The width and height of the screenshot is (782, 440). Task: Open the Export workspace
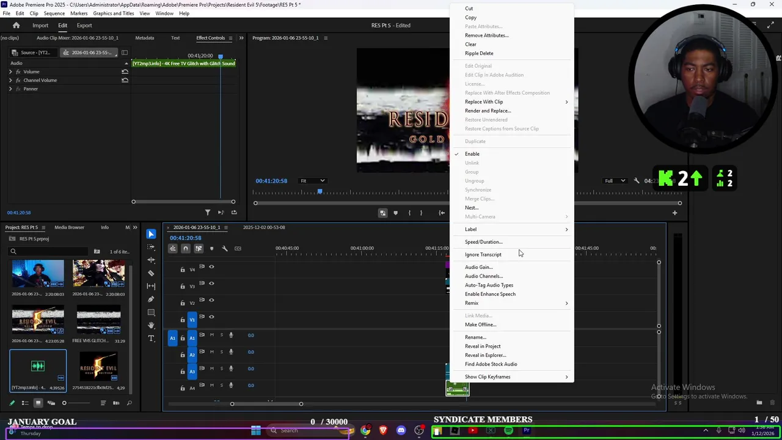tap(84, 25)
